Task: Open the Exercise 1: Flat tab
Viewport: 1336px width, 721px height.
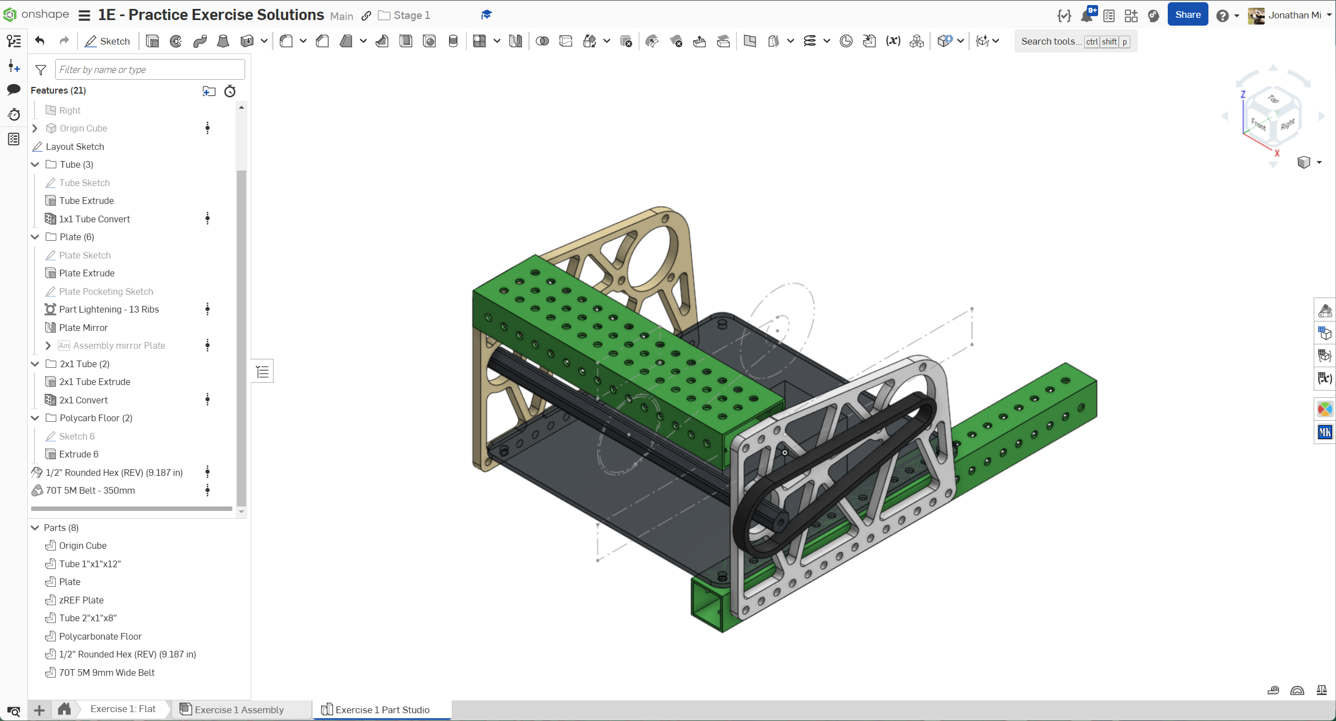Action: coord(123,709)
